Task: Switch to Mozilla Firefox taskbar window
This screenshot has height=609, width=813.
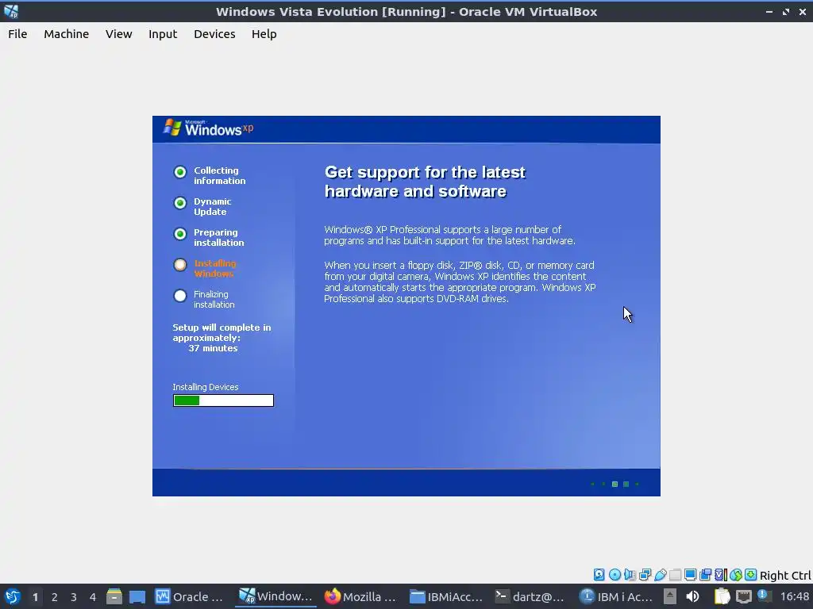Action: pos(360,596)
